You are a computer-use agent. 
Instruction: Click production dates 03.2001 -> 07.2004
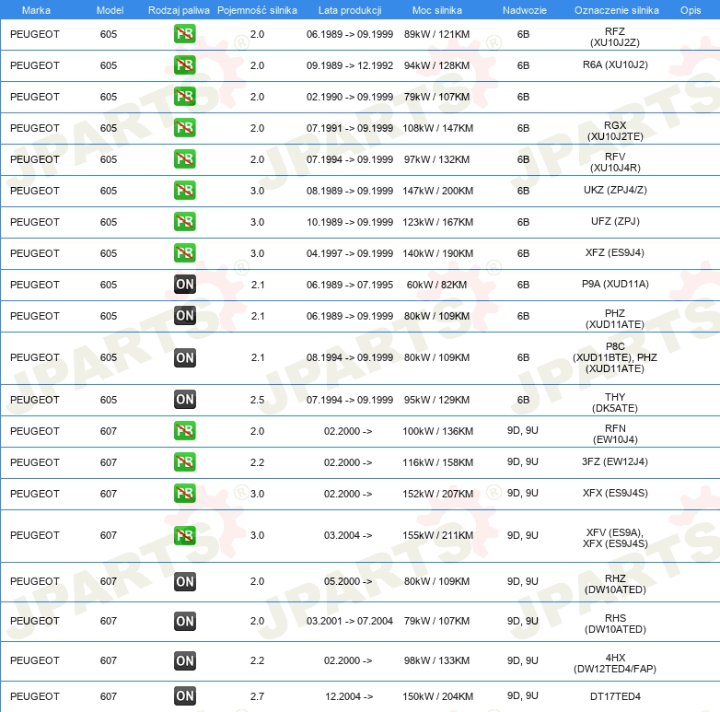(350, 621)
